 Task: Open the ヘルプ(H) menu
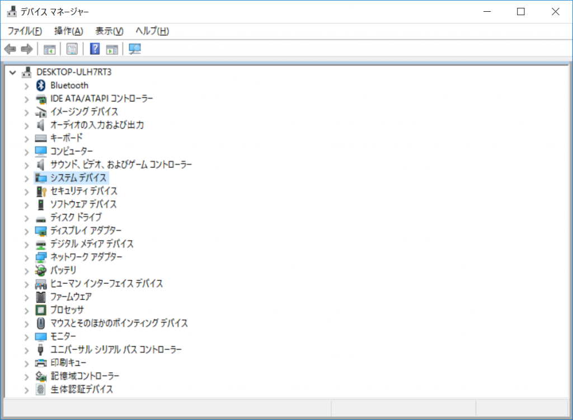152,31
